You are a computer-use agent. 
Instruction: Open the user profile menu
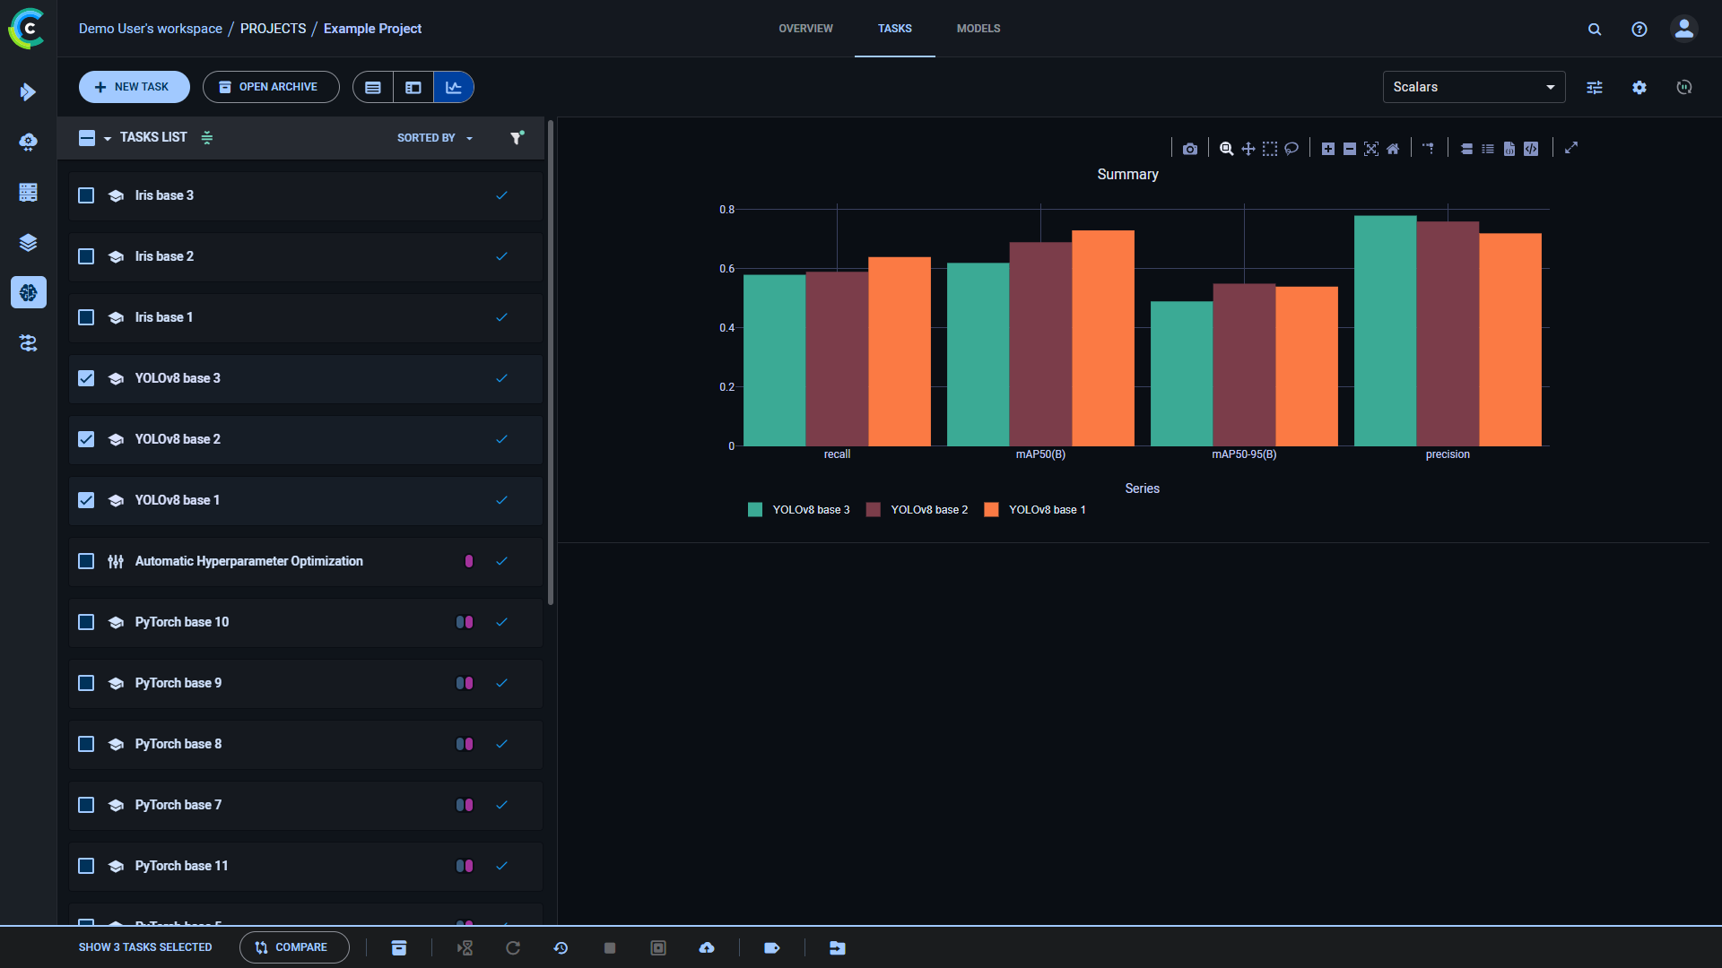pyautogui.click(x=1684, y=29)
